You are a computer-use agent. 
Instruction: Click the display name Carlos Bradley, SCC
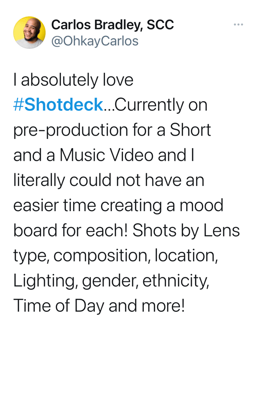tap(112, 25)
